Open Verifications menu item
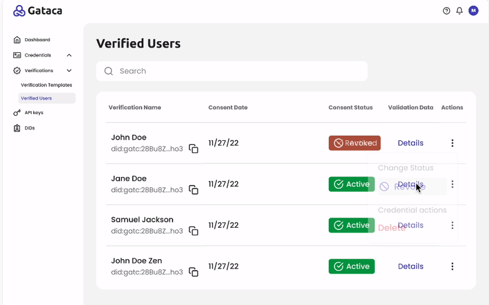Viewport: 489px width, 305px height. (39, 70)
